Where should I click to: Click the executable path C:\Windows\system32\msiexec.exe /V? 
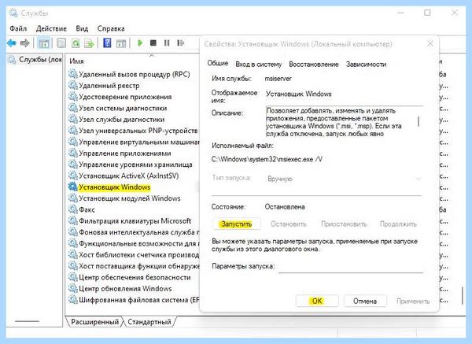click(267, 159)
